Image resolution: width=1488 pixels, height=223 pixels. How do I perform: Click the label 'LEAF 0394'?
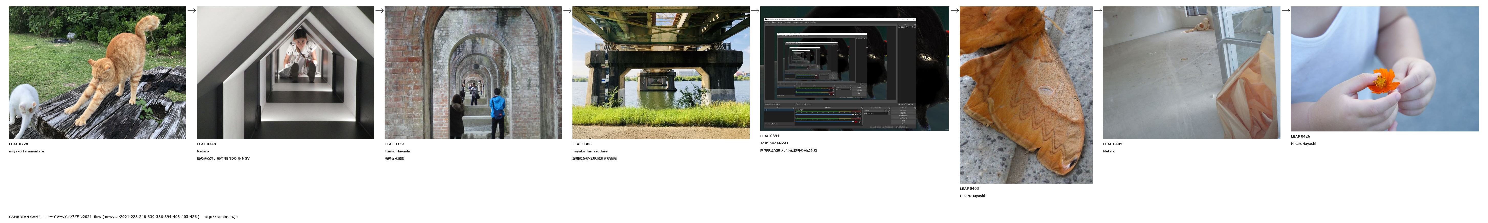click(769, 136)
